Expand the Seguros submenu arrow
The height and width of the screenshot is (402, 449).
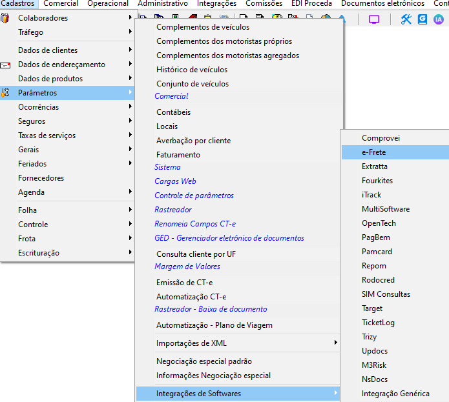(x=131, y=121)
